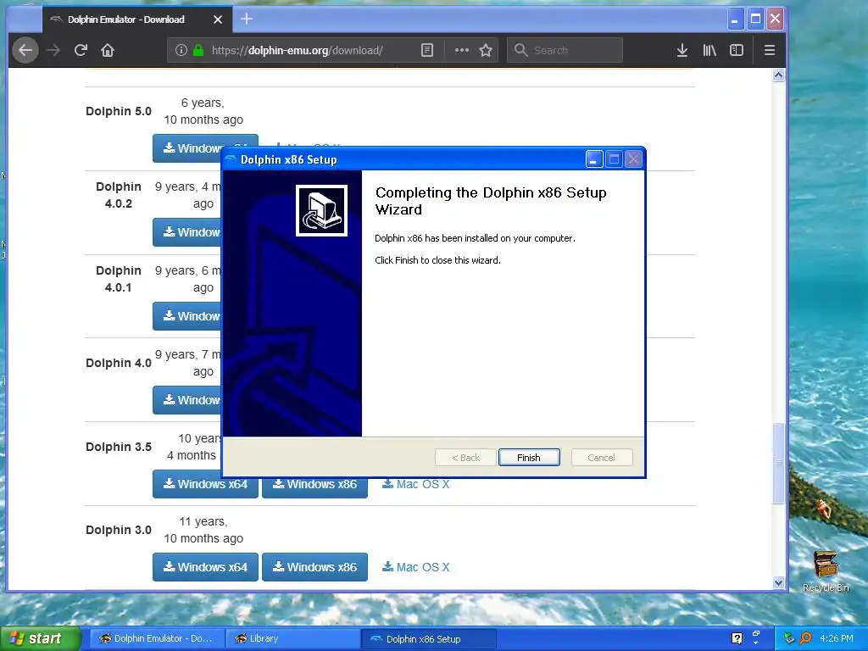The image size is (868, 651).
Task: Click Finish in Dolphin x86 Setup wizard
Action: click(x=529, y=457)
